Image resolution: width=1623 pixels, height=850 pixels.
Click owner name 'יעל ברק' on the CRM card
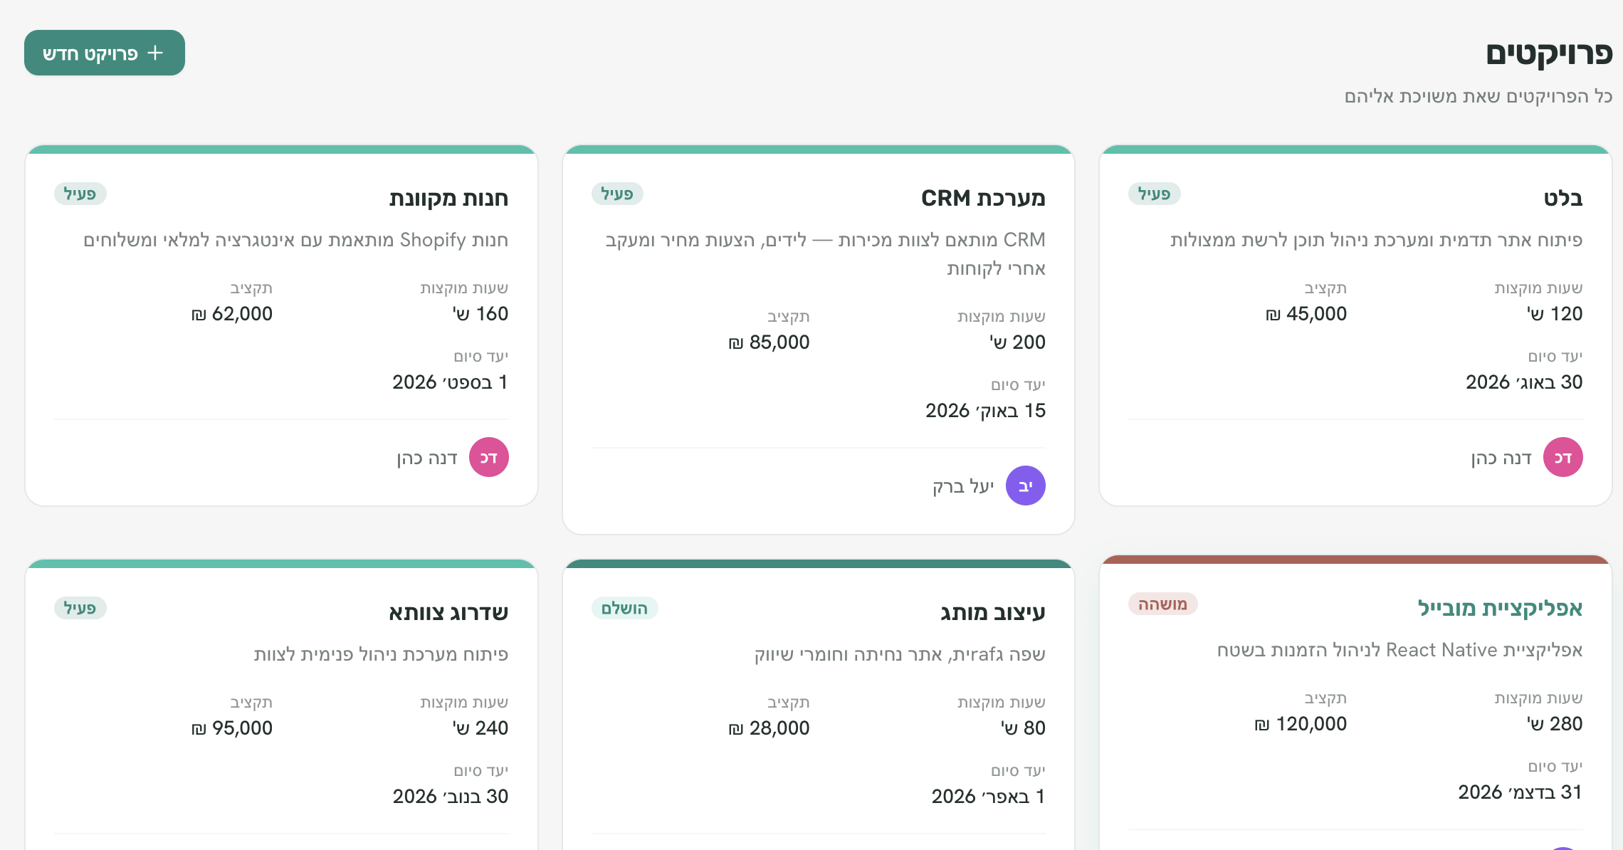pyautogui.click(x=963, y=486)
